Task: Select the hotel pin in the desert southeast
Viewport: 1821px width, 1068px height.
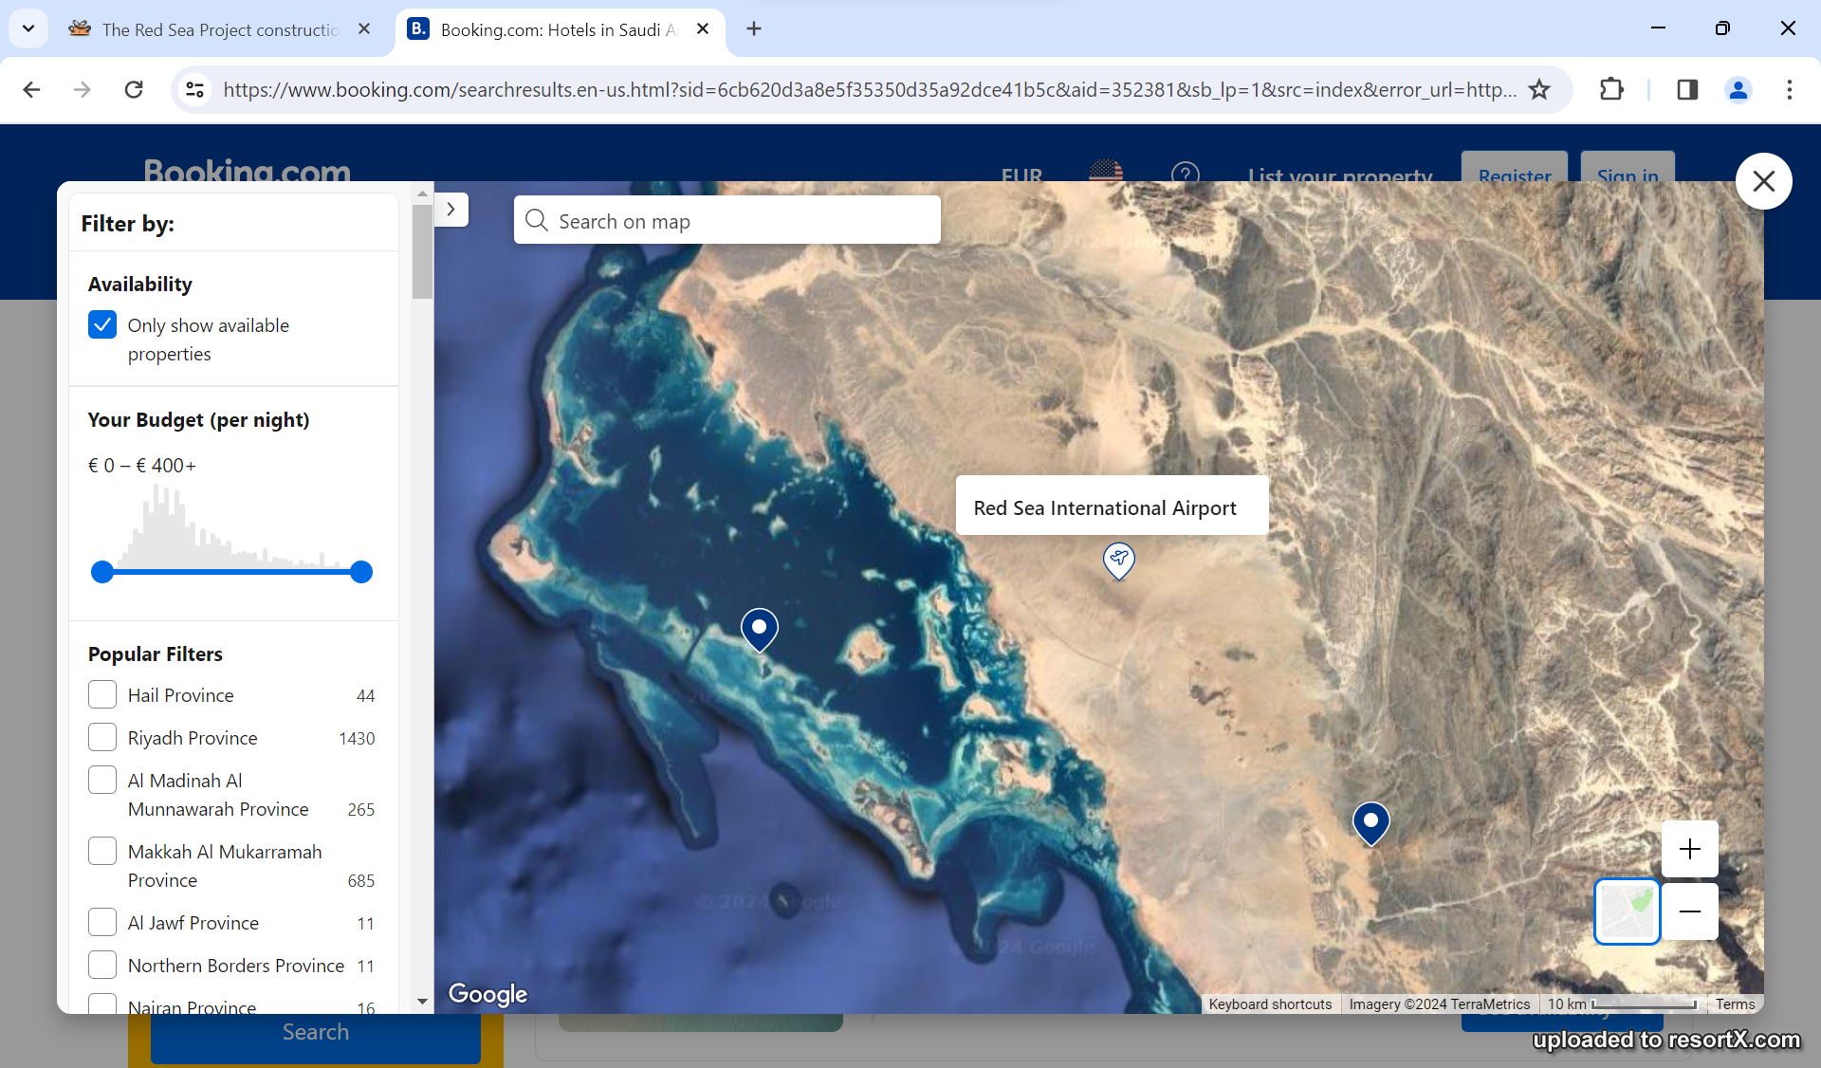Action: tap(1370, 823)
